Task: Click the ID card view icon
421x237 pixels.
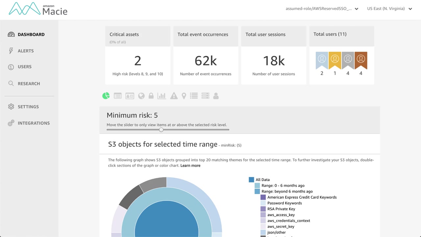Action: click(130, 96)
